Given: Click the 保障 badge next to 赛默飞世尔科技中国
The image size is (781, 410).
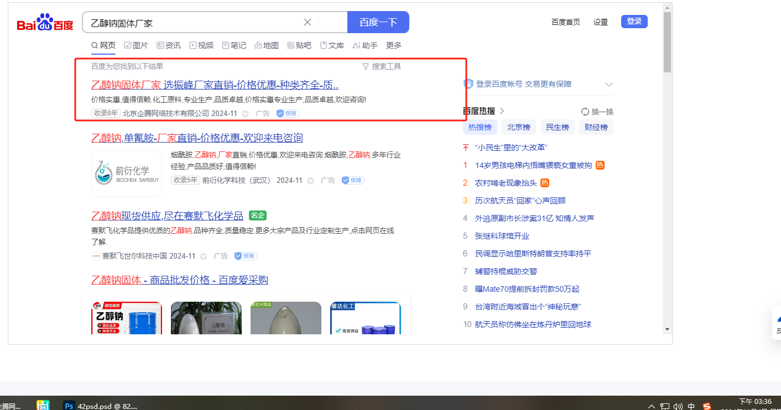Looking at the screenshot, I should pyautogui.click(x=246, y=256).
